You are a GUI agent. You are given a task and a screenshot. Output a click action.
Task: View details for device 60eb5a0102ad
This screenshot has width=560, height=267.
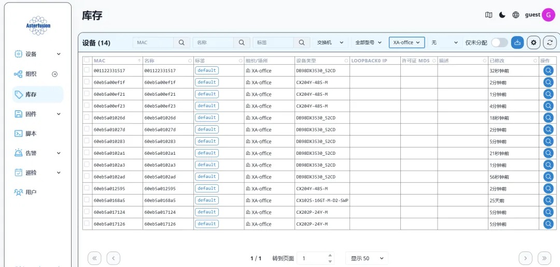coord(548,177)
